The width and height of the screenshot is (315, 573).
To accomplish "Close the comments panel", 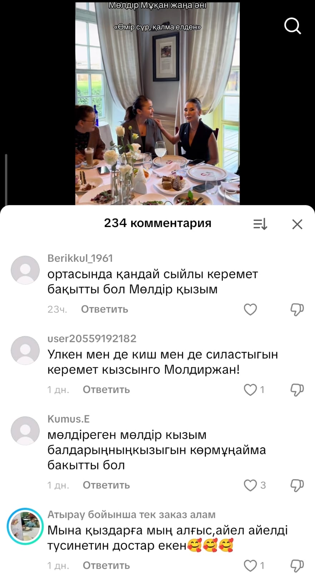I will (297, 224).
